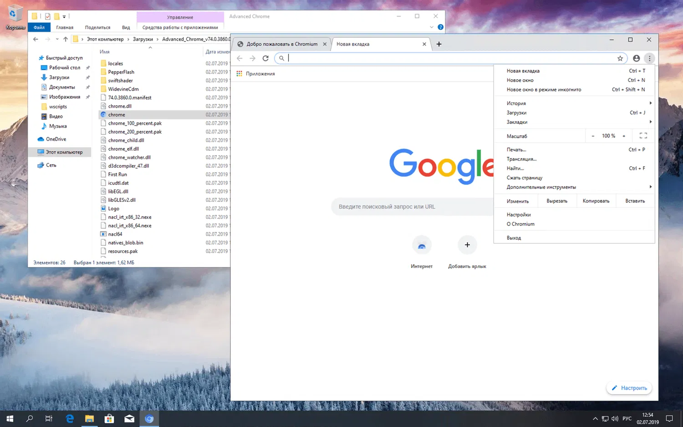The image size is (683, 427).
Task: Open the Explorer quick access toolbar dropdown
Action: (64, 17)
